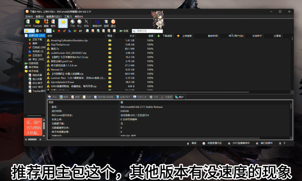This screenshot has height=181, width=302.
Task: Toggle the 频道 channel bar button
Action: pyautogui.click(x=29, y=31)
